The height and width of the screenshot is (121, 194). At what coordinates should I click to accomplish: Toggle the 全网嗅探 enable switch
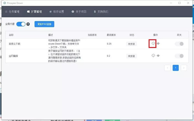(x=179, y=56)
